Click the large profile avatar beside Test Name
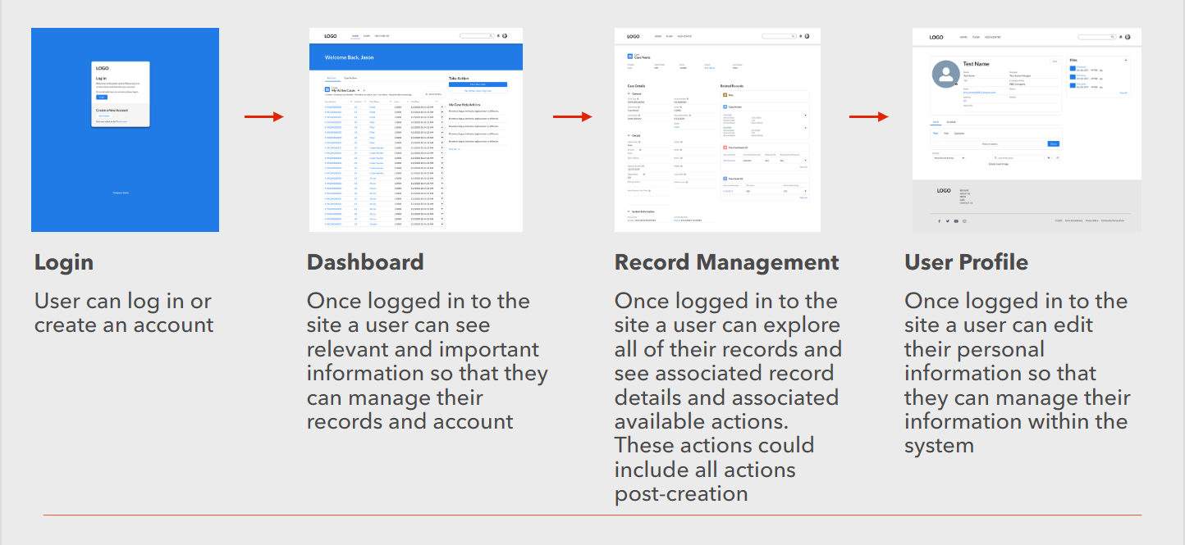This screenshot has height=545, width=1185. [x=946, y=75]
